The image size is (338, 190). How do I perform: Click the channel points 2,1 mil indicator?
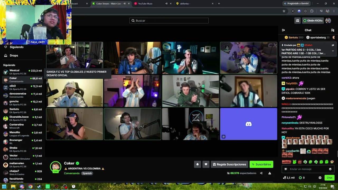tap(289, 178)
